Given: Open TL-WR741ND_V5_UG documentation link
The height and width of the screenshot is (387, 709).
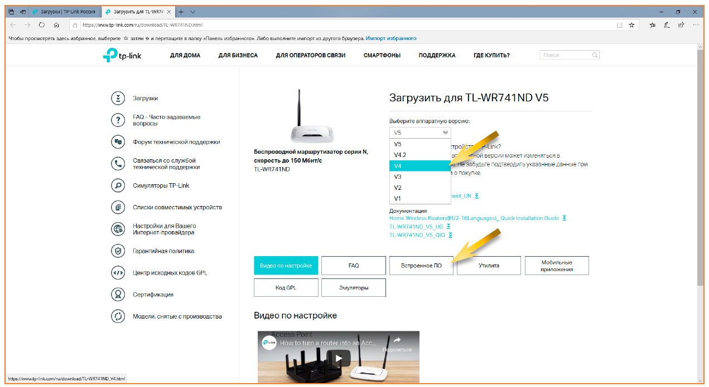Looking at the screenshot, I should (416, 227).
